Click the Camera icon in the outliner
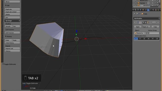162x91 pixels. 138,3
